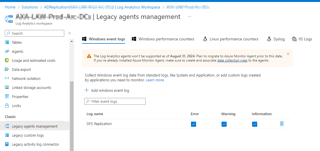320x151 pixels.
Task: Click the Error column header
Action: pyautogui.click(x=195, y=114)
